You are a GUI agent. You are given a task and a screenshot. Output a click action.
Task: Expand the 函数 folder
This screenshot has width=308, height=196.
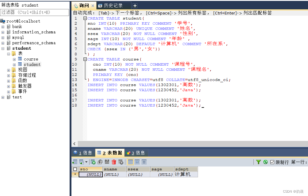9,81
